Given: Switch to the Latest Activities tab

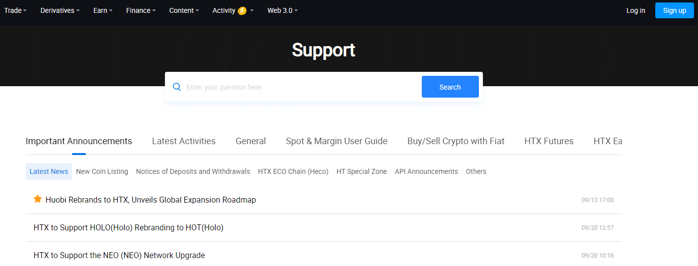Looking at the screenshot, I should (184, 141).
